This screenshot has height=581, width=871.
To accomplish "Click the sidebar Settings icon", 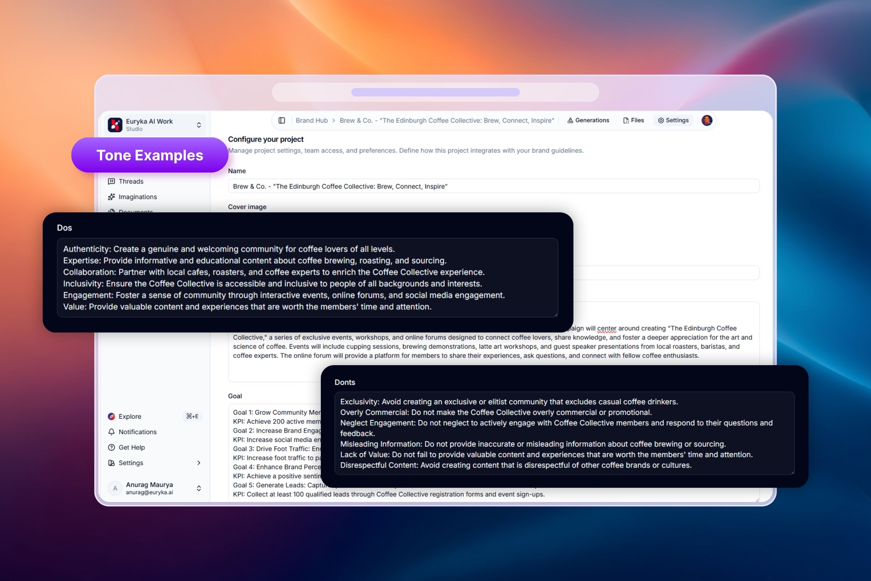I will point(111,463).
